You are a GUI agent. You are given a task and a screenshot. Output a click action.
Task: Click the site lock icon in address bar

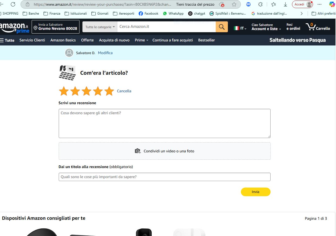[27, 4]
